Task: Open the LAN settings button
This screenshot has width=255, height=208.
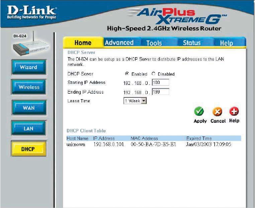Action: (x=29, y=128)
